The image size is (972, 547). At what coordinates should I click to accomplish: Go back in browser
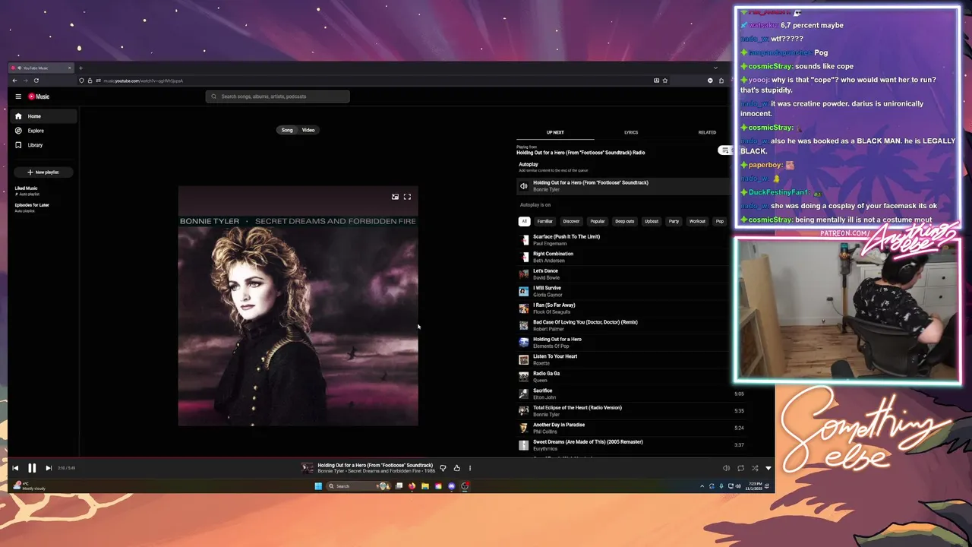(x=14, y=81)
